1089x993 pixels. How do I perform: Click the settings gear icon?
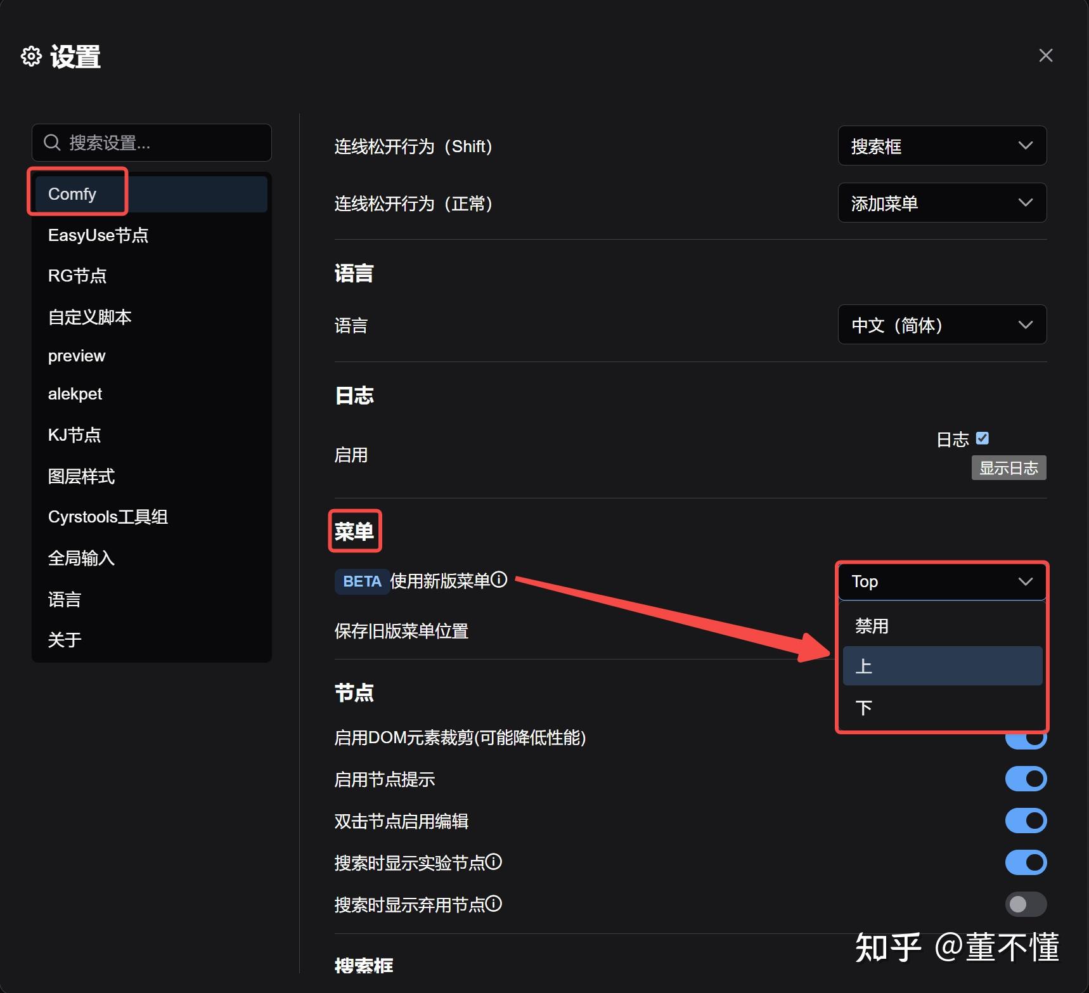tap(30, 56)
